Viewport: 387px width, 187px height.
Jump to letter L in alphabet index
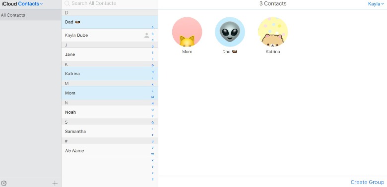[152, 91]
